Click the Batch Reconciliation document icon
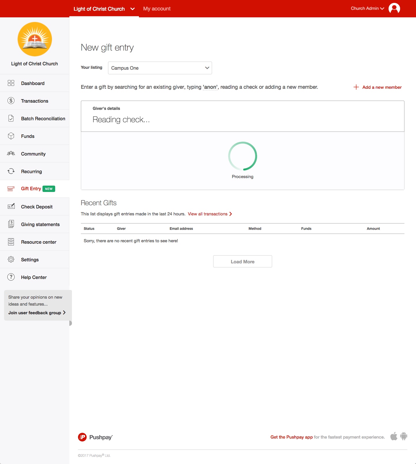This screenshot has width=416, height=464. pos(11,118)
